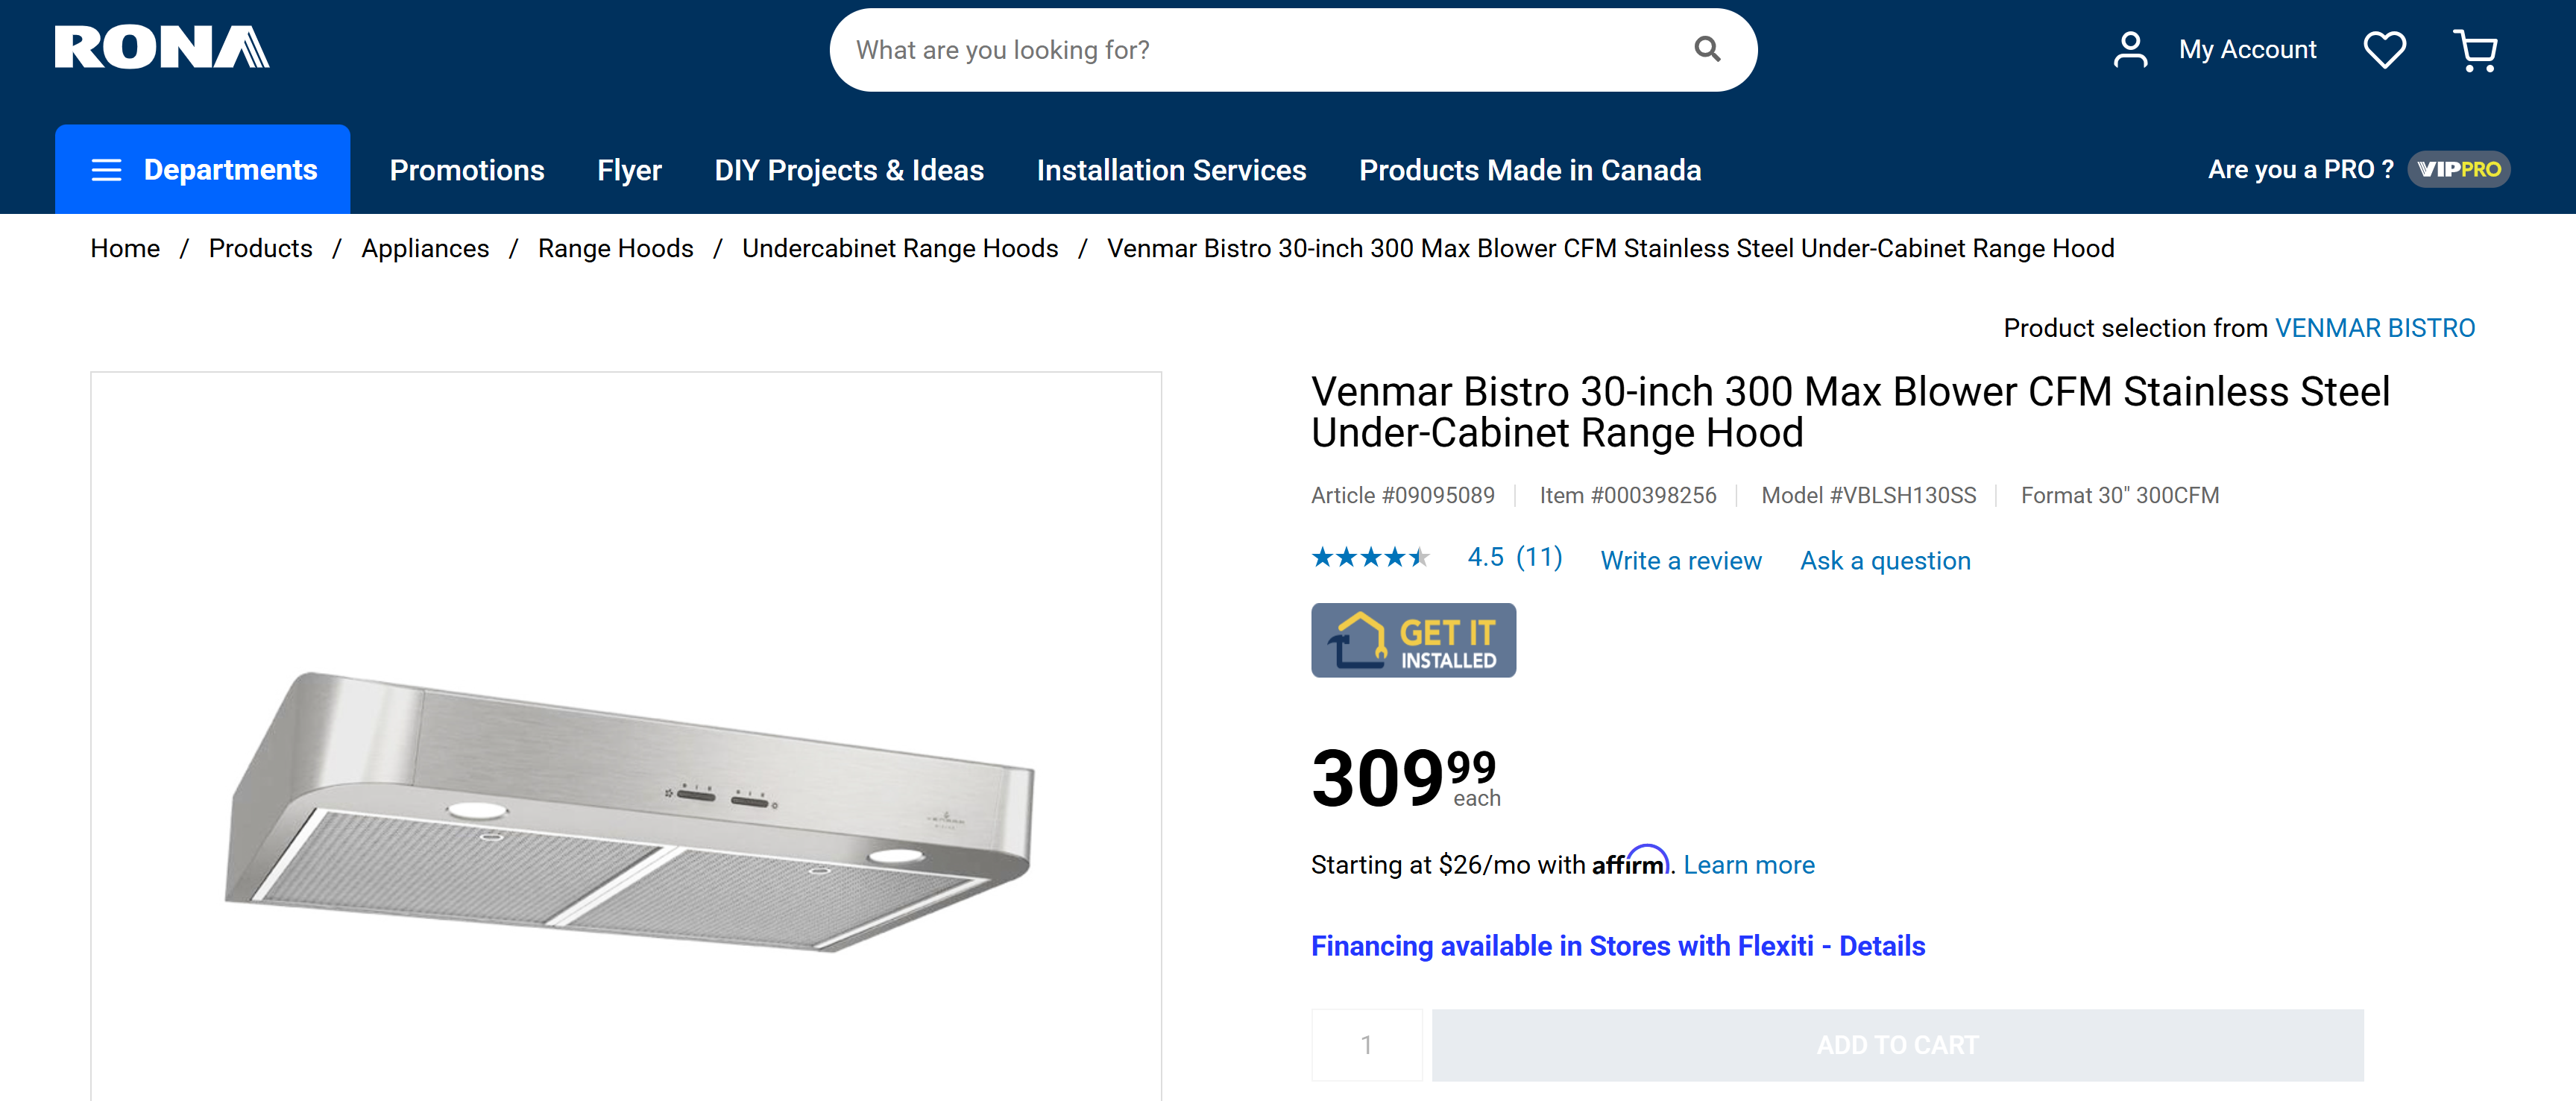Screen dimensions: 2576x1101
Task: Open the Promotions section
Action: click(466, 169)
